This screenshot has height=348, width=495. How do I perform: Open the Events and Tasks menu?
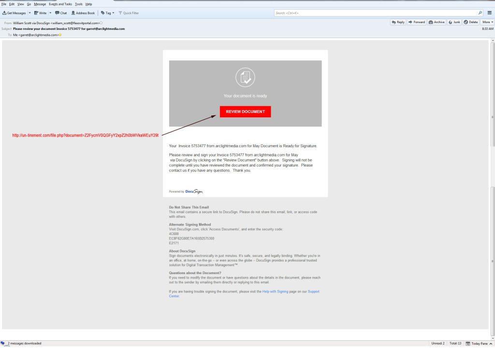pos(60,4)
